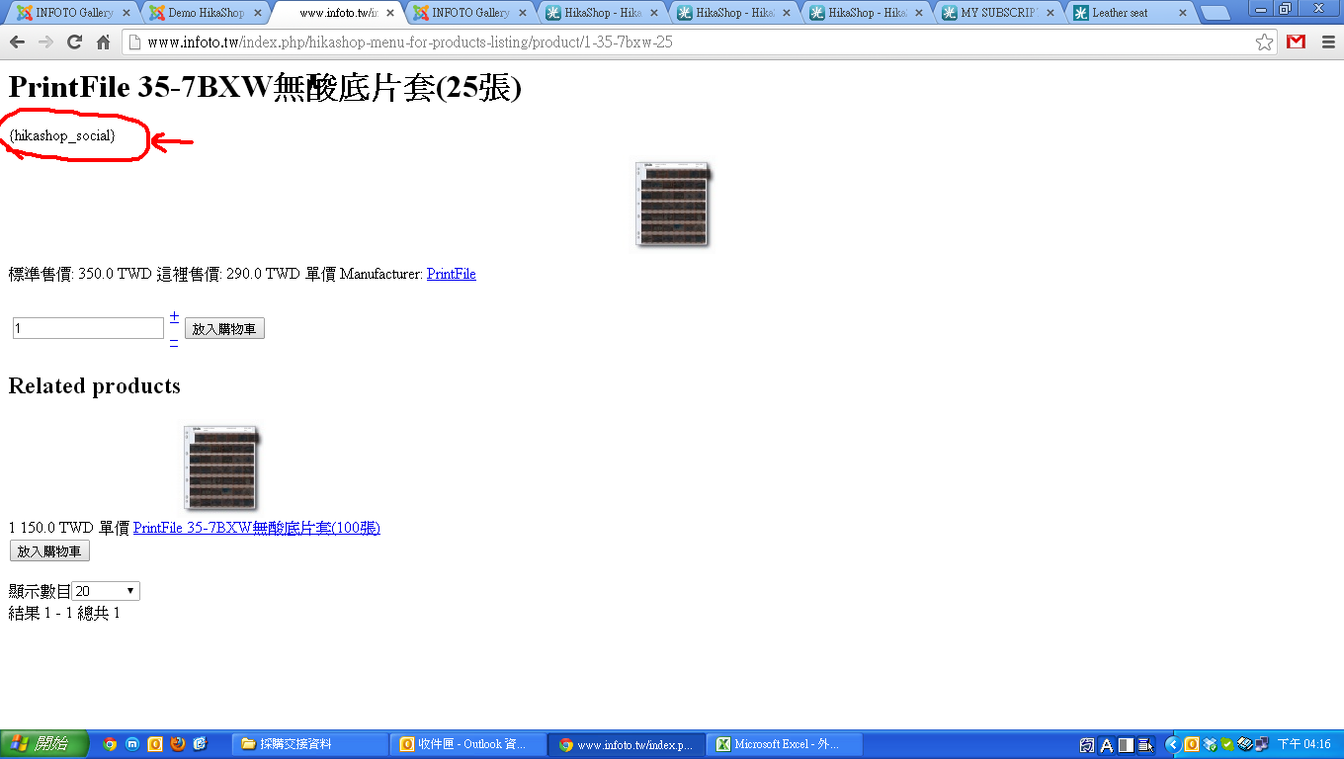Click the address bar URL
Image resolution: width=1344 pixels, height=759 pixels.
(410, 42)
